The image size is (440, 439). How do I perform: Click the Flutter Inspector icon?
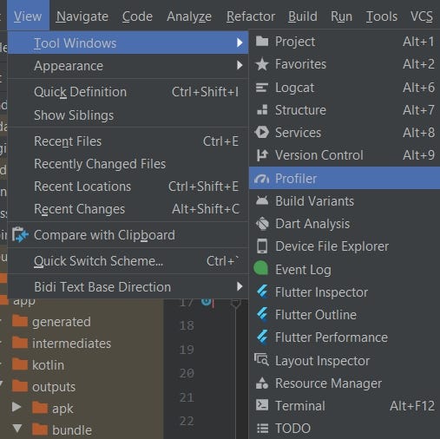tap(262, 292)
